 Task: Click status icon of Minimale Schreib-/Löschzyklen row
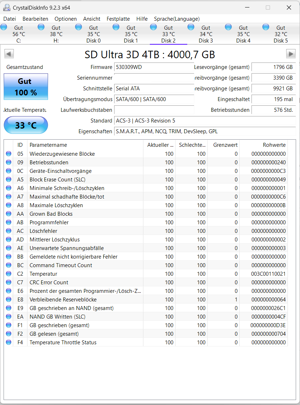tap(9, 188)
